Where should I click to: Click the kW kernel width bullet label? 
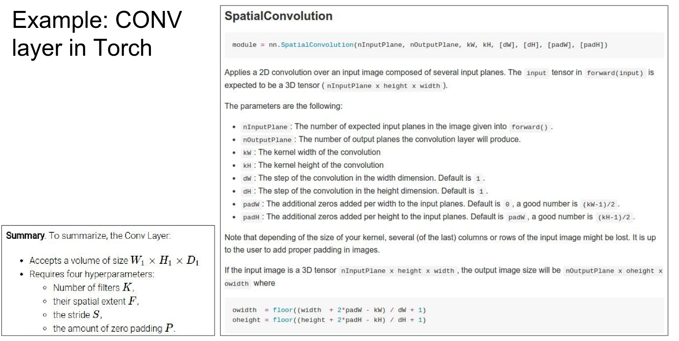pyautogui.click(x=247, y=153)
